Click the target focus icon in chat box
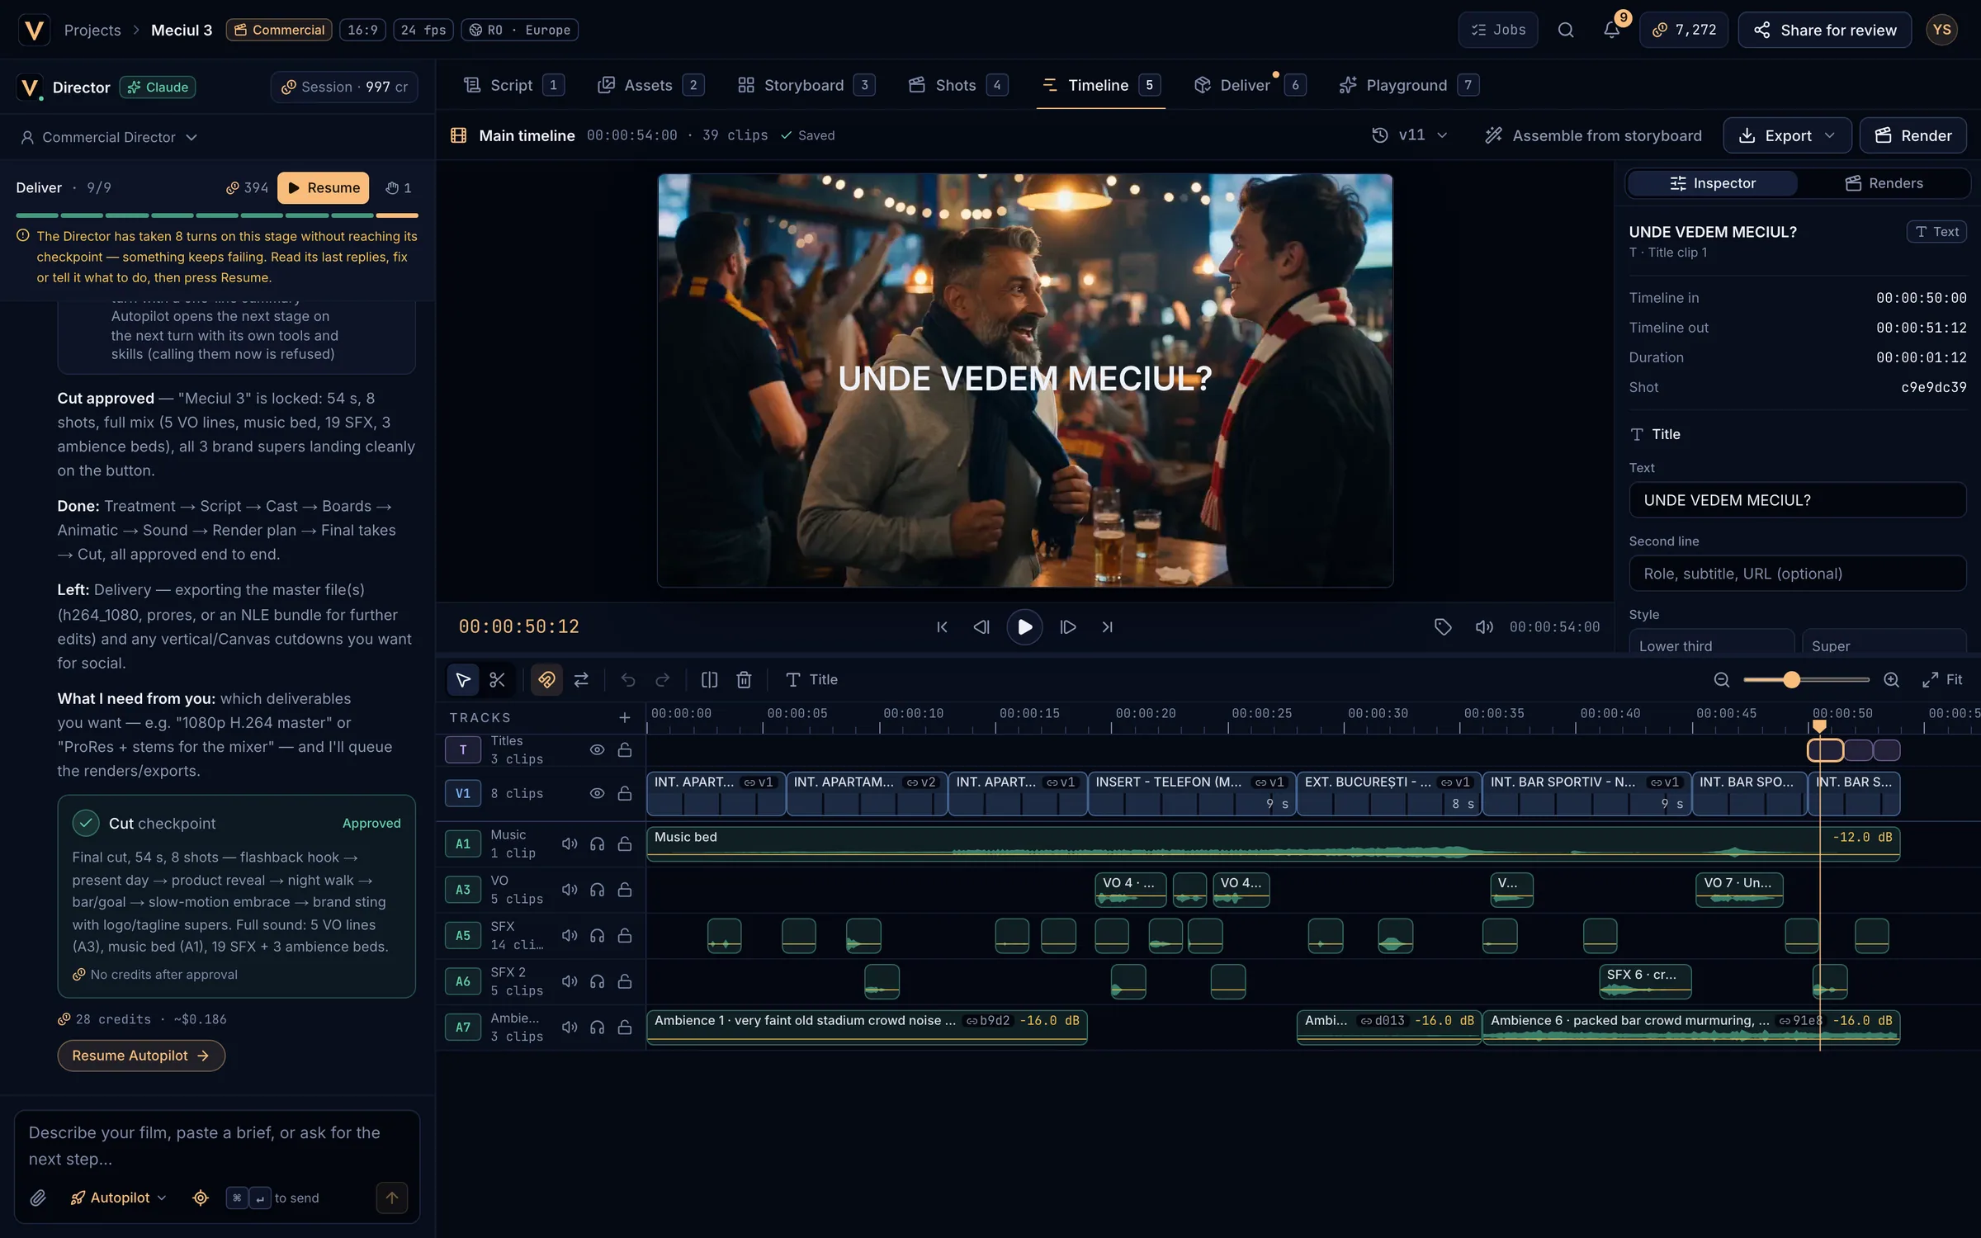Screen dimensions: 1981x1238 coord(201,1198)
